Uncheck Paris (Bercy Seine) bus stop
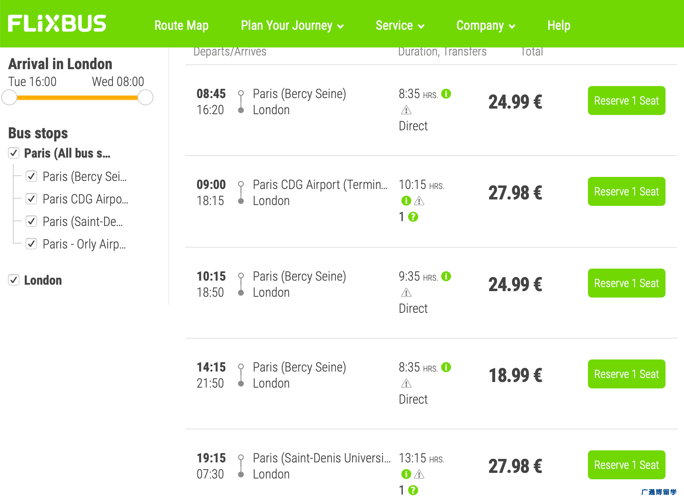The image size is (684, 501). click(31, 177)
